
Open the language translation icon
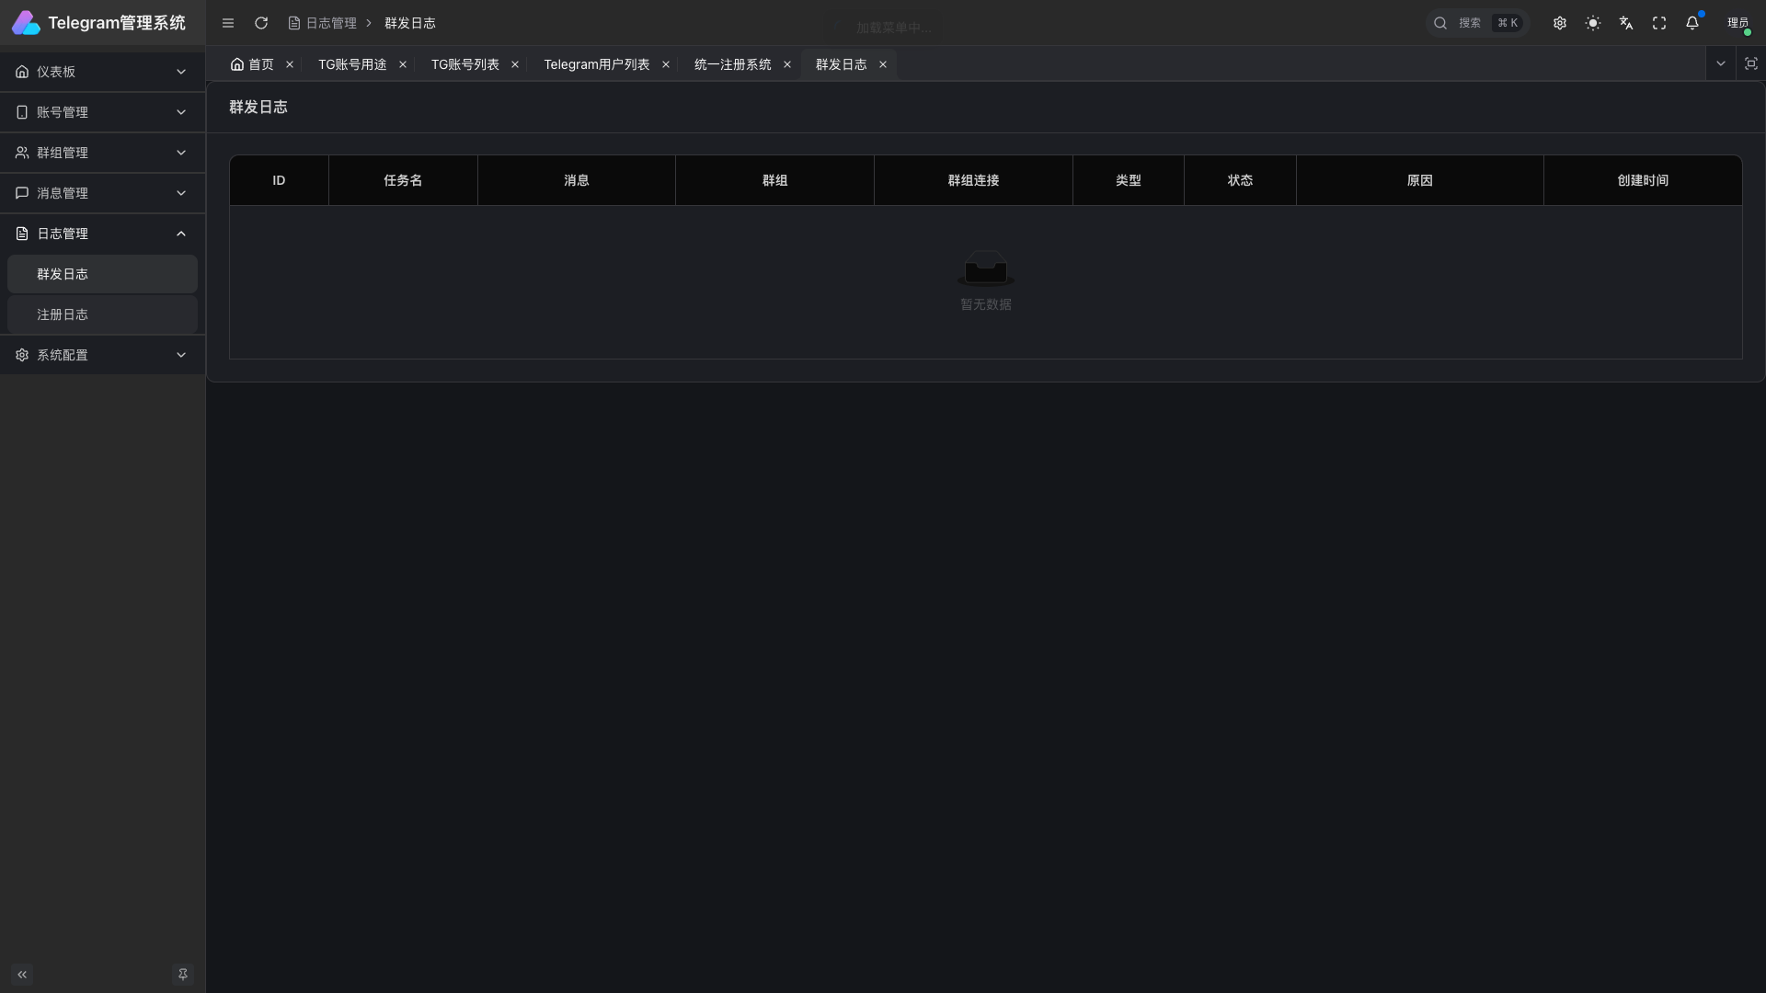point(1626,23)
